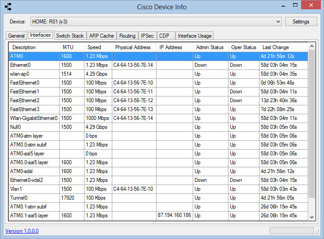This screenshot has width=324, height=239.
Task: Click the 1000 Mbps speed cell
Action: point(98,118)
